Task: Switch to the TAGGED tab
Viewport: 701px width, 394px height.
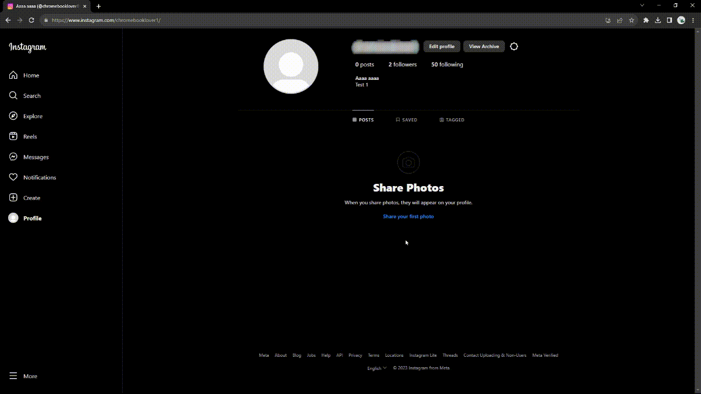Action: click(452, 119)
